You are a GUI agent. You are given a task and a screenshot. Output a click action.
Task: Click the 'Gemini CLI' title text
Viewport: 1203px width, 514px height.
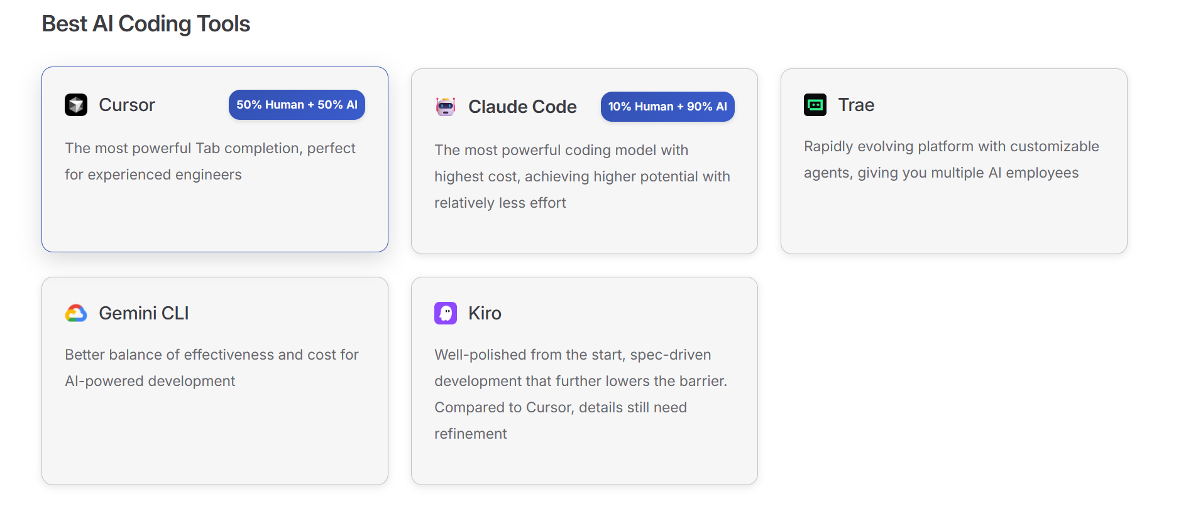[143, 313]
